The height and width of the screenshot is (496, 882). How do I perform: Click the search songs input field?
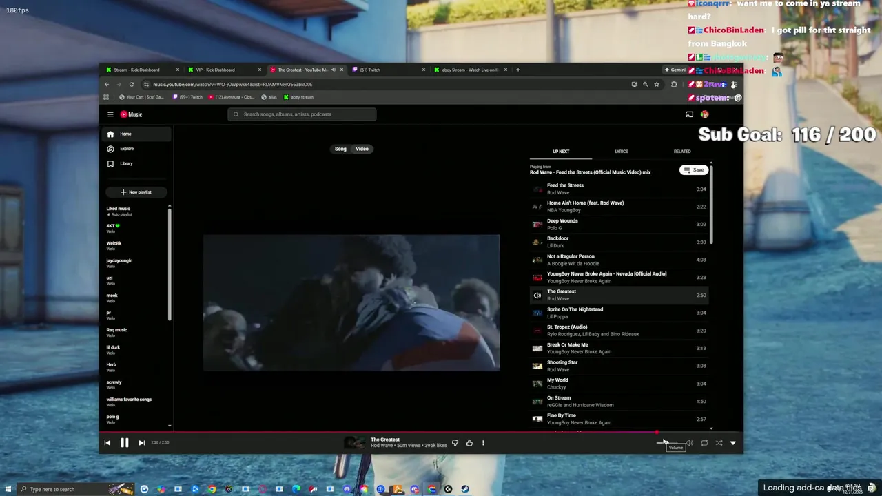(x=302, y=114)
